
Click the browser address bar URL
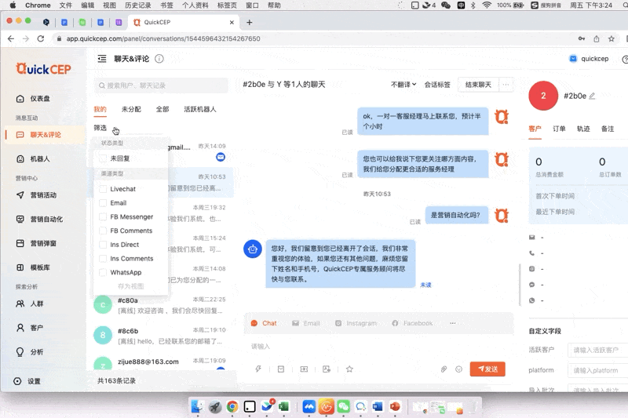pyautogui.click(x=163, y=38)
